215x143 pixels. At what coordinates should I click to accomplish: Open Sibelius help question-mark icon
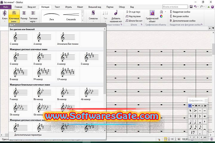tap(212, 7)
